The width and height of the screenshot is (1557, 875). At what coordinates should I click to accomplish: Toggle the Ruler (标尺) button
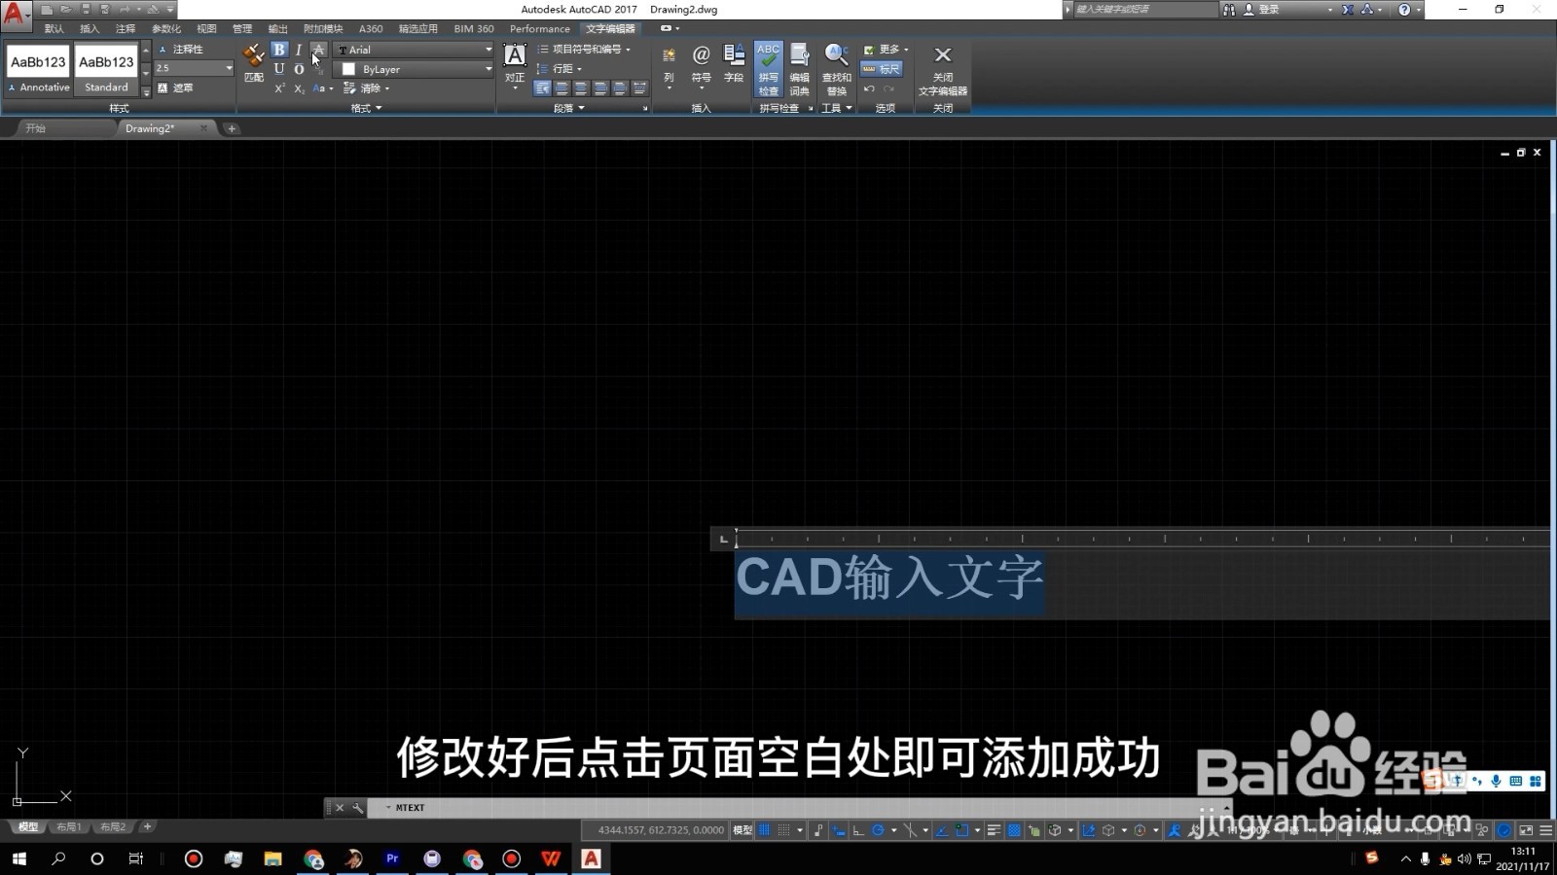(x=882, y=69)
